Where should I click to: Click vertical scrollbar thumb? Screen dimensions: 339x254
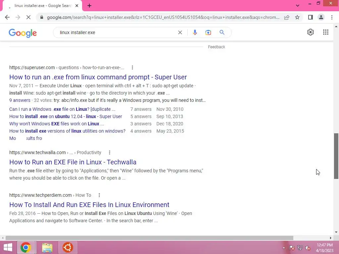336,156
